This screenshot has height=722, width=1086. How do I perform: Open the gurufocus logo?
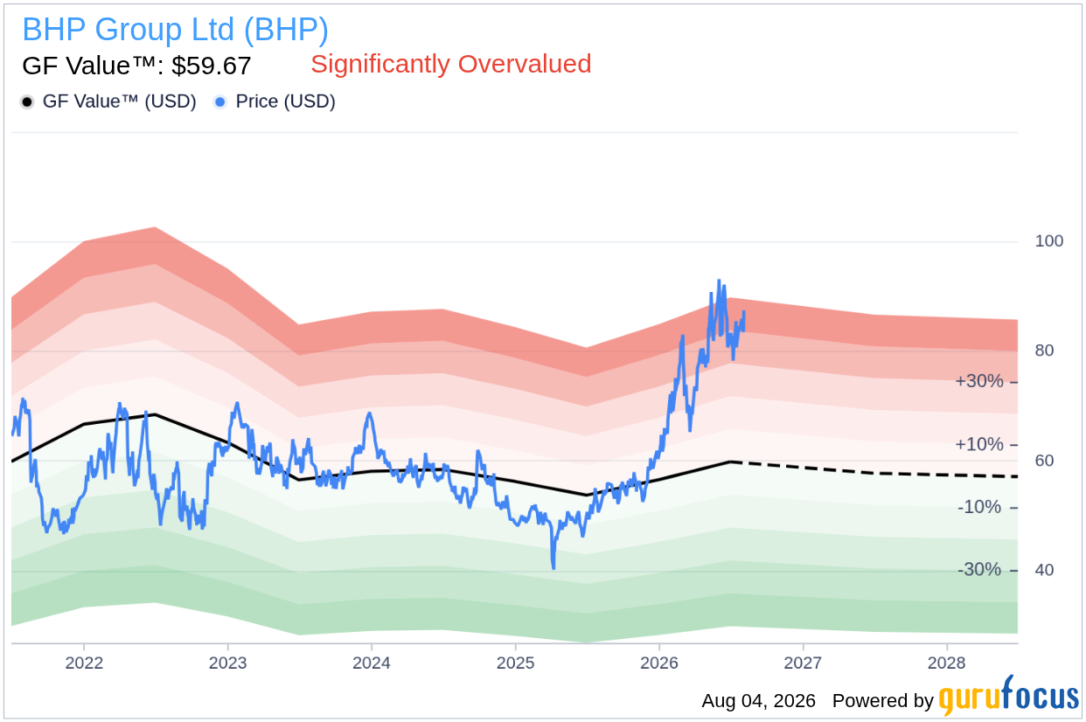coord(1009,697)
